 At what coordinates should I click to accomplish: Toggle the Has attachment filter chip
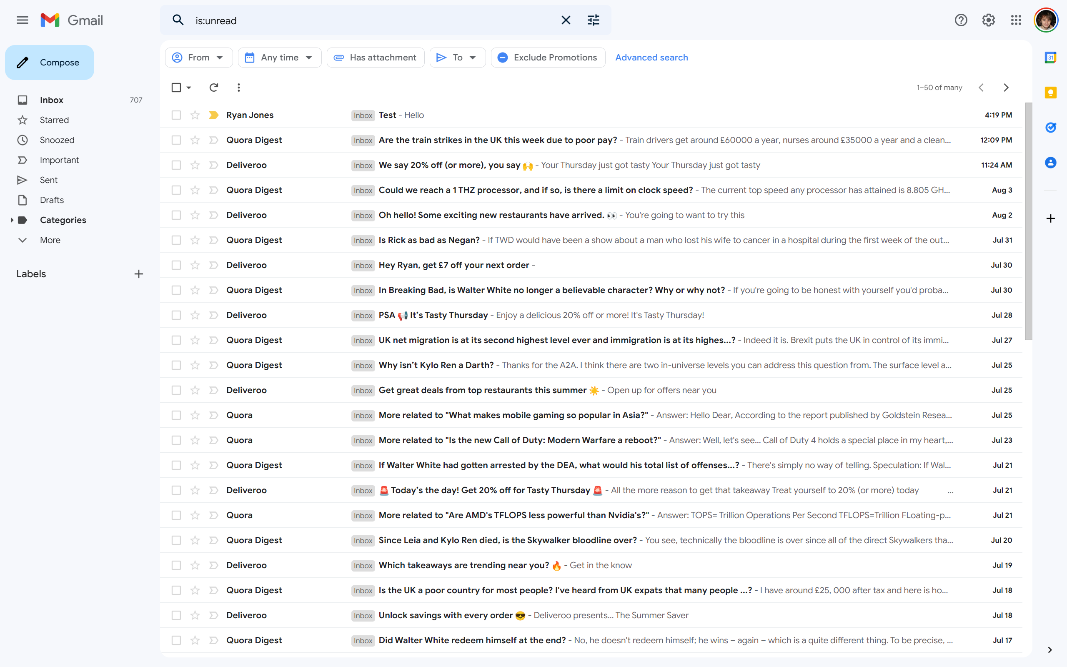(x=375, y=58)
